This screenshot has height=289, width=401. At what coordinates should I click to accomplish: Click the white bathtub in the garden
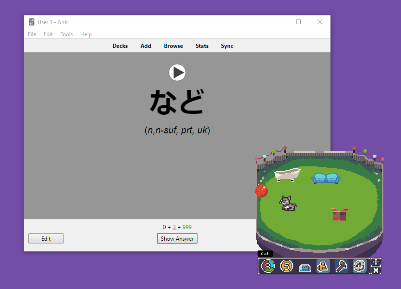pos(287,175)
